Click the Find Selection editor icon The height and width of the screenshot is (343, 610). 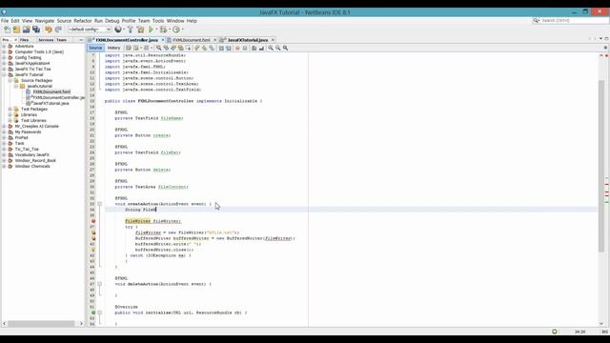pos(159,48)
